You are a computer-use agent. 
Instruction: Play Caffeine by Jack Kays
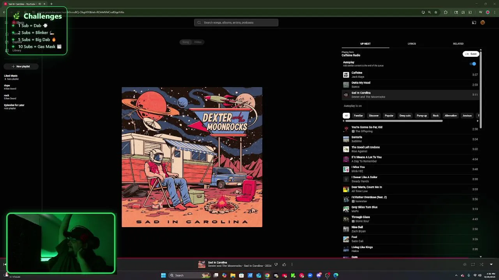410,75
